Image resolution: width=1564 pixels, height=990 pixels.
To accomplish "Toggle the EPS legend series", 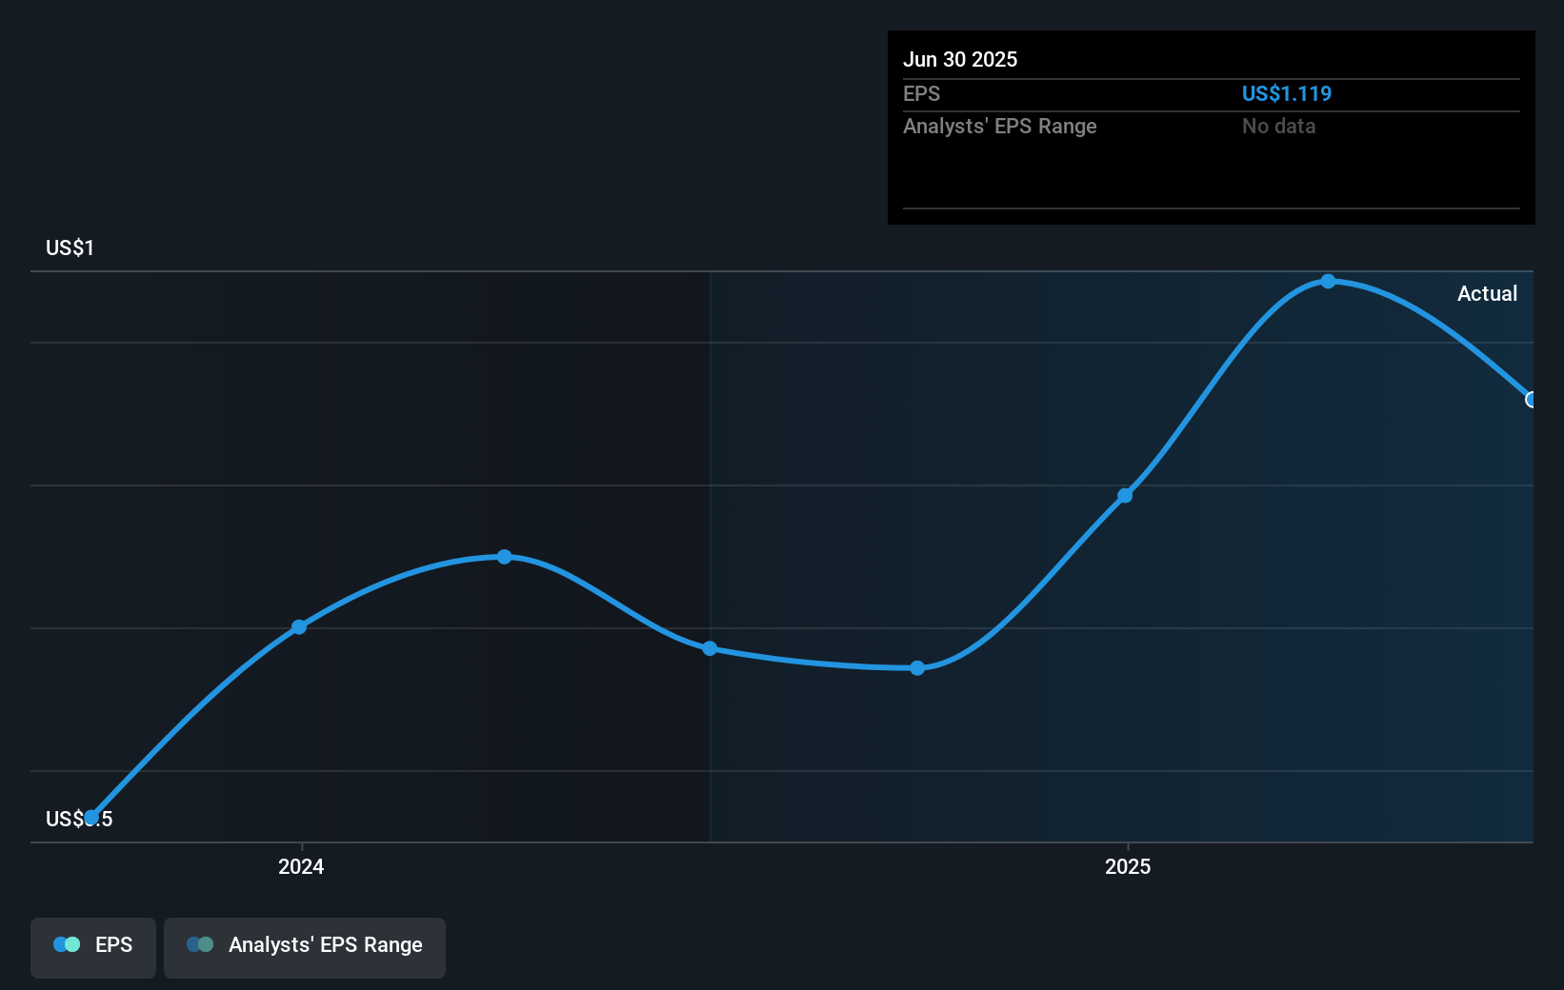I will (93, 946).
